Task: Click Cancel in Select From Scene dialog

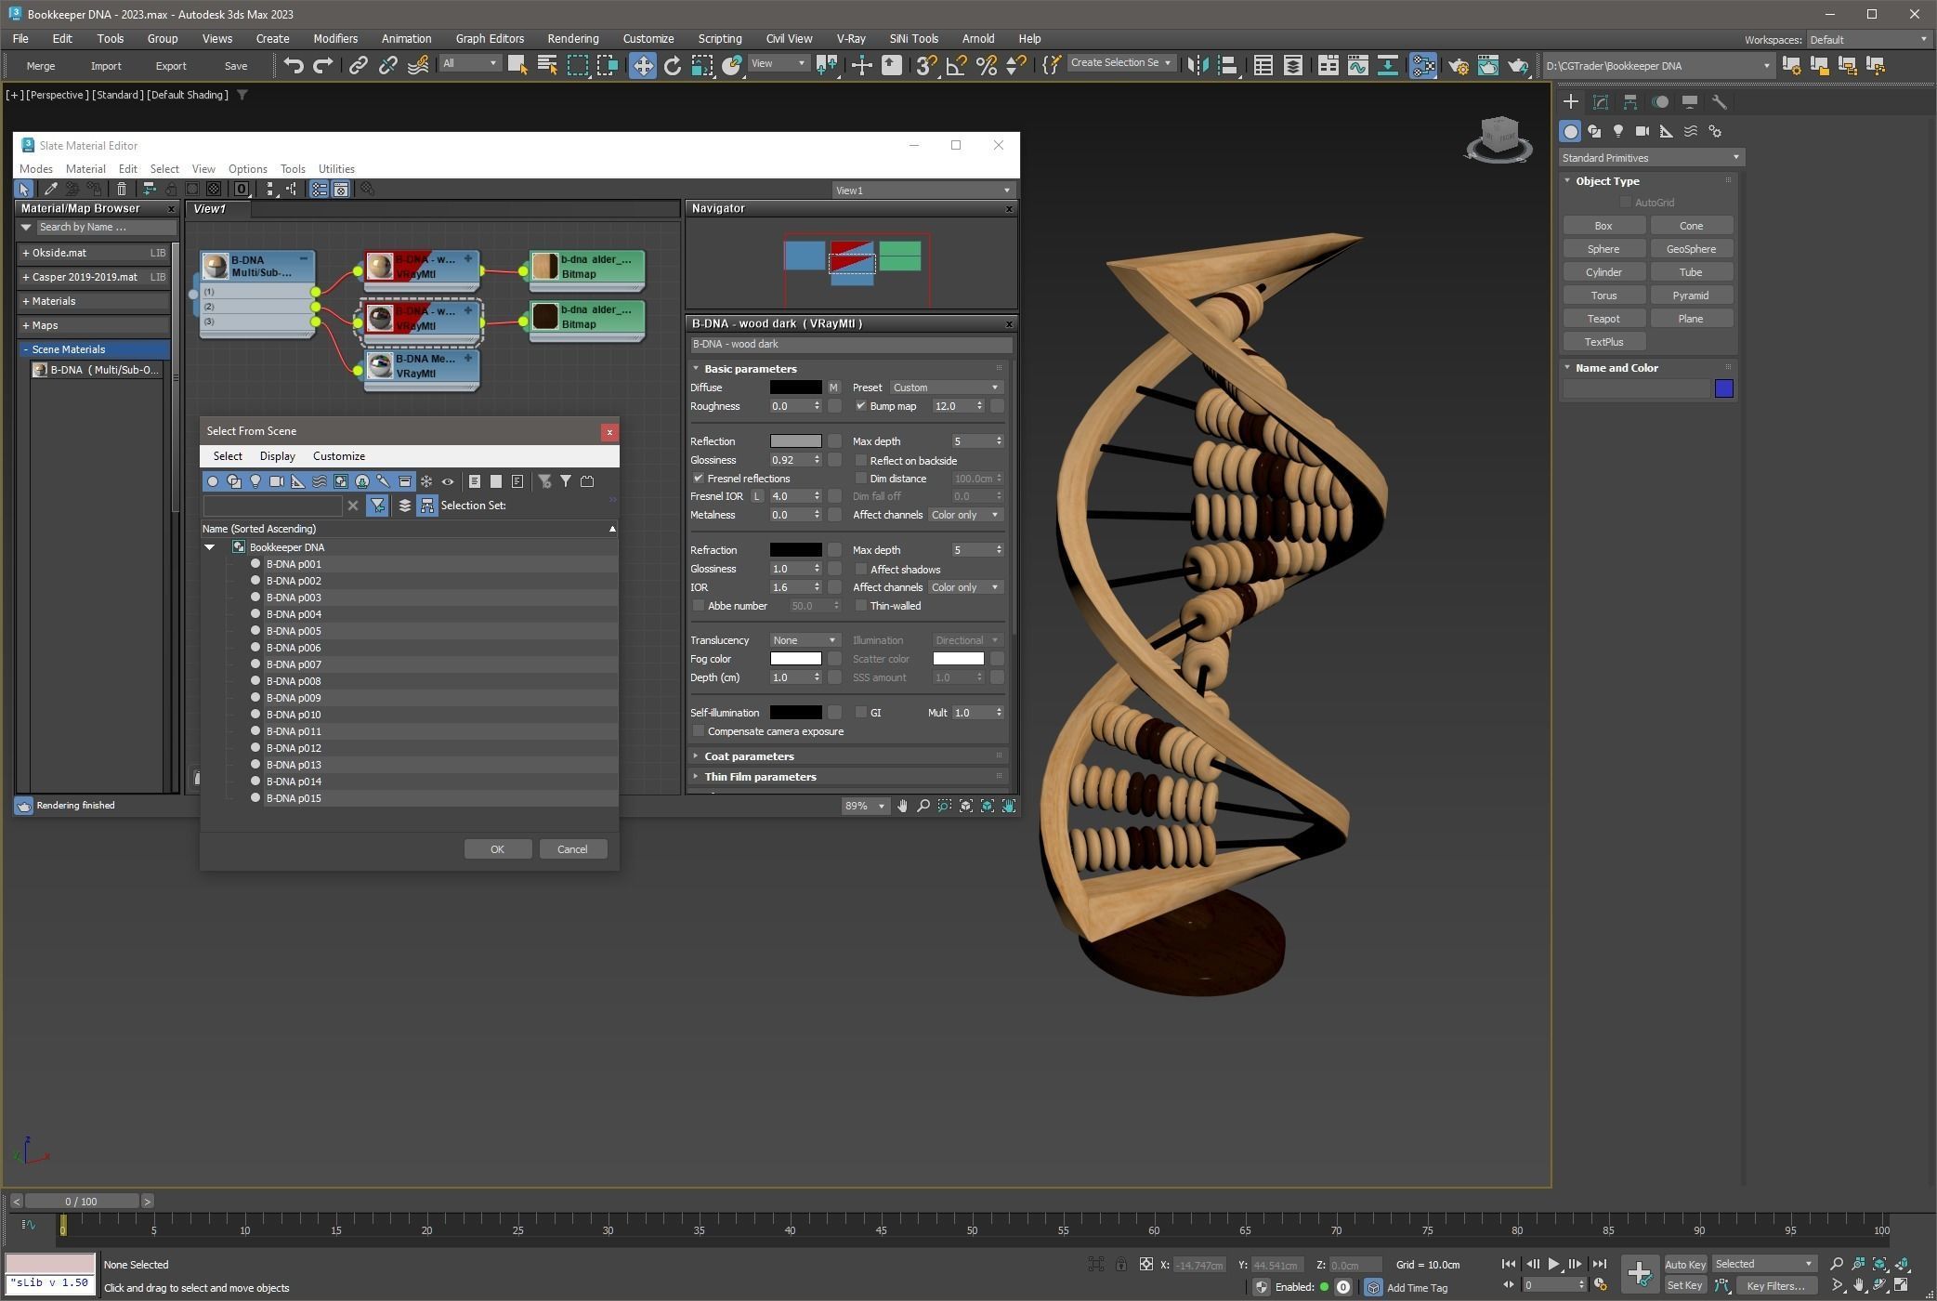Action: click(x=572, y=849)
